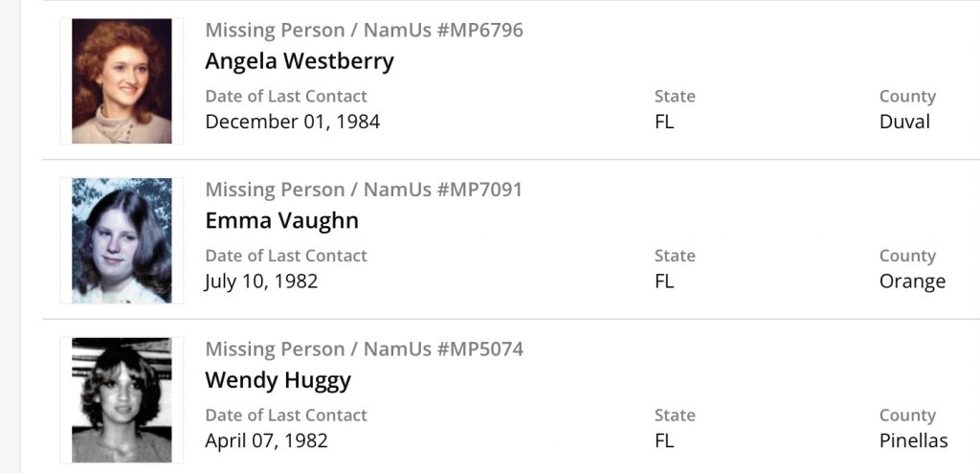Click Pinellas county value
Screen dimensions: 980x473
pos(913,440)
